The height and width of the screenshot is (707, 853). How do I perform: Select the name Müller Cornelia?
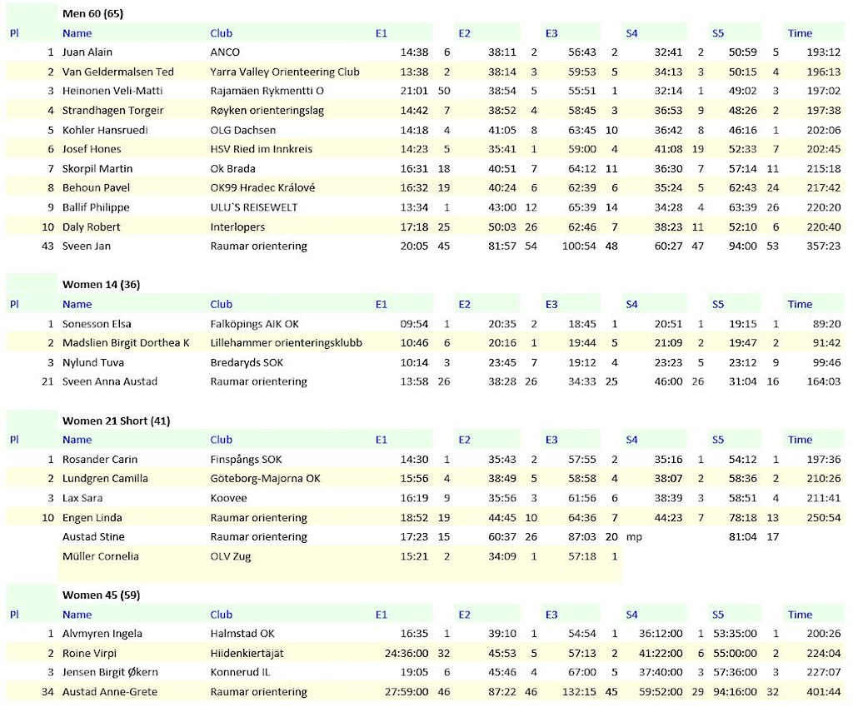101,556
